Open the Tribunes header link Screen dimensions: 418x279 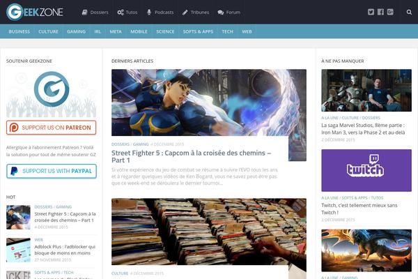[x=196, y=13]
